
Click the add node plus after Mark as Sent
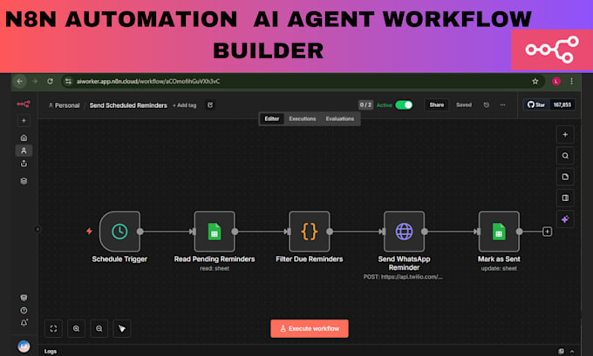click(547, 232)
